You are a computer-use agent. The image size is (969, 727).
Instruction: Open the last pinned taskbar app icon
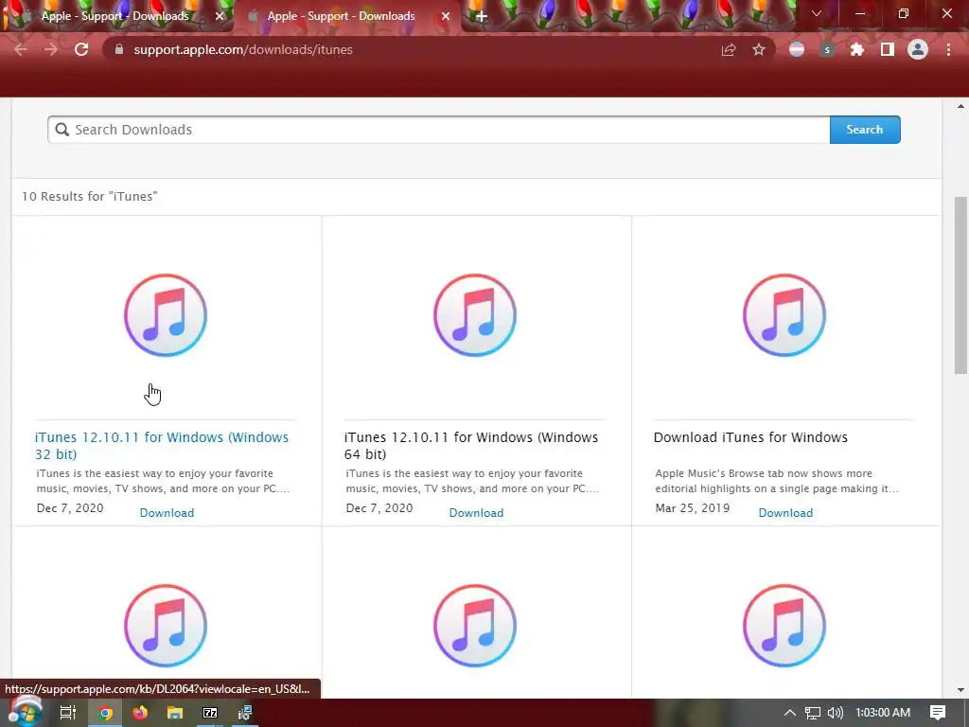245,713
